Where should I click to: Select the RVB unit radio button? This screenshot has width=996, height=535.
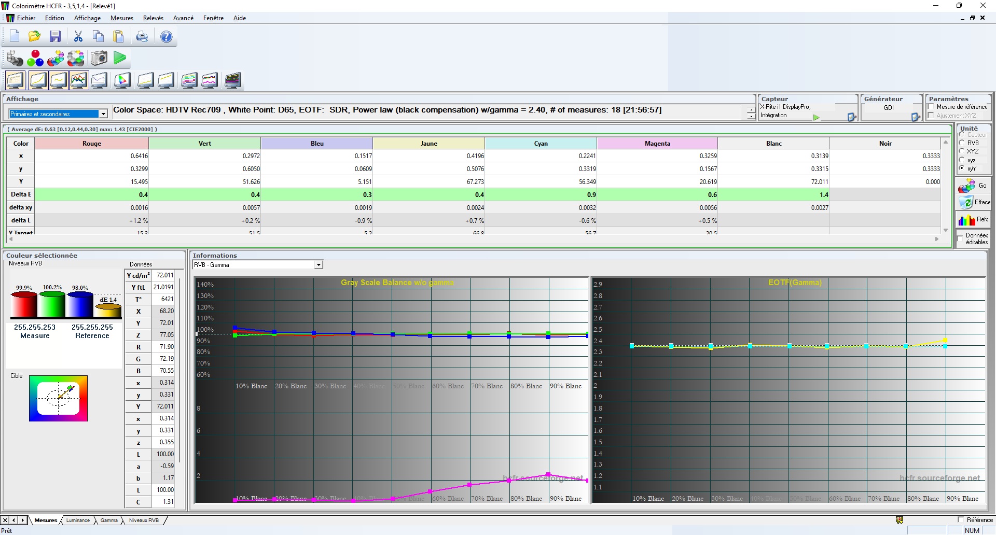(x=962, y=143)
